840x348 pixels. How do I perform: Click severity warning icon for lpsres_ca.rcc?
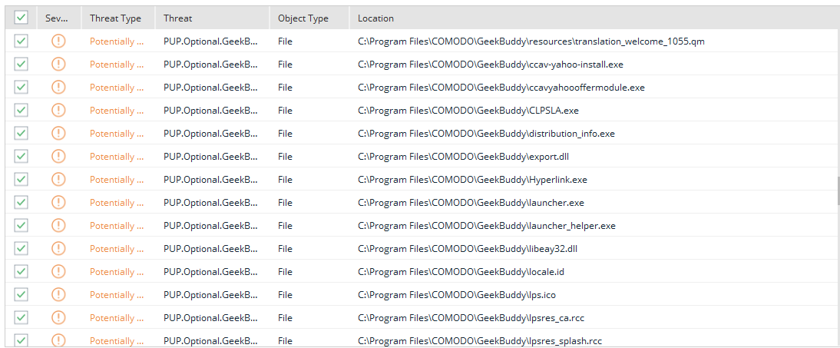click(58, 317)
